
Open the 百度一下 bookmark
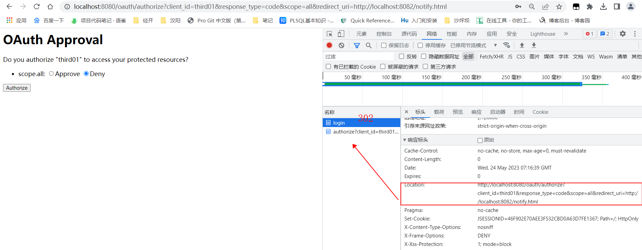49,20
